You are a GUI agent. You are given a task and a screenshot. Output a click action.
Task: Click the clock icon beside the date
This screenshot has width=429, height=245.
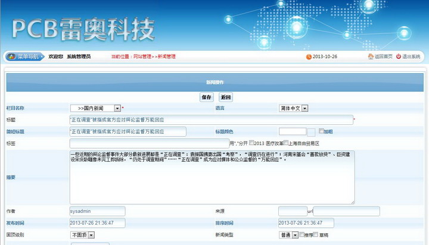[309, 56]
